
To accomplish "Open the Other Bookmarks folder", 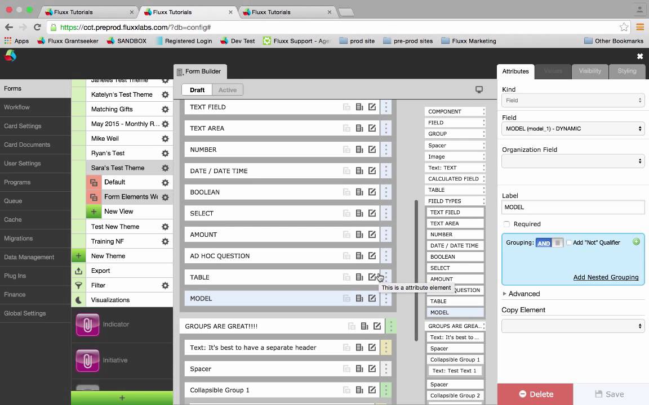I will pos(614,41).
